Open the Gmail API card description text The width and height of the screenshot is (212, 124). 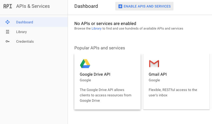pos(173,92)
